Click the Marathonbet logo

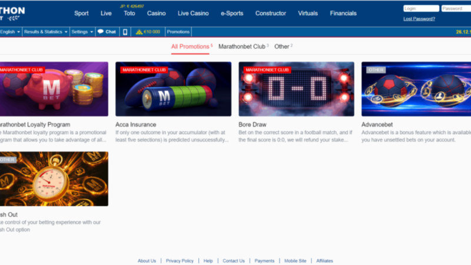[12, 14]
